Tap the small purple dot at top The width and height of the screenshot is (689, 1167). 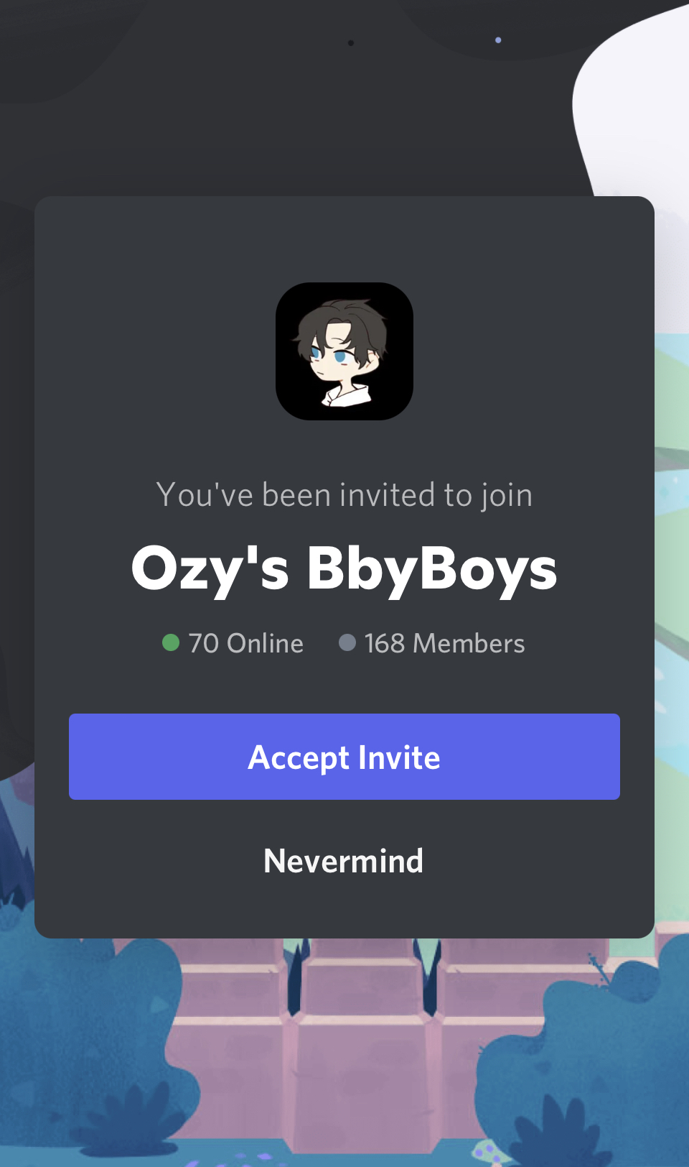(x=498, y=40)
